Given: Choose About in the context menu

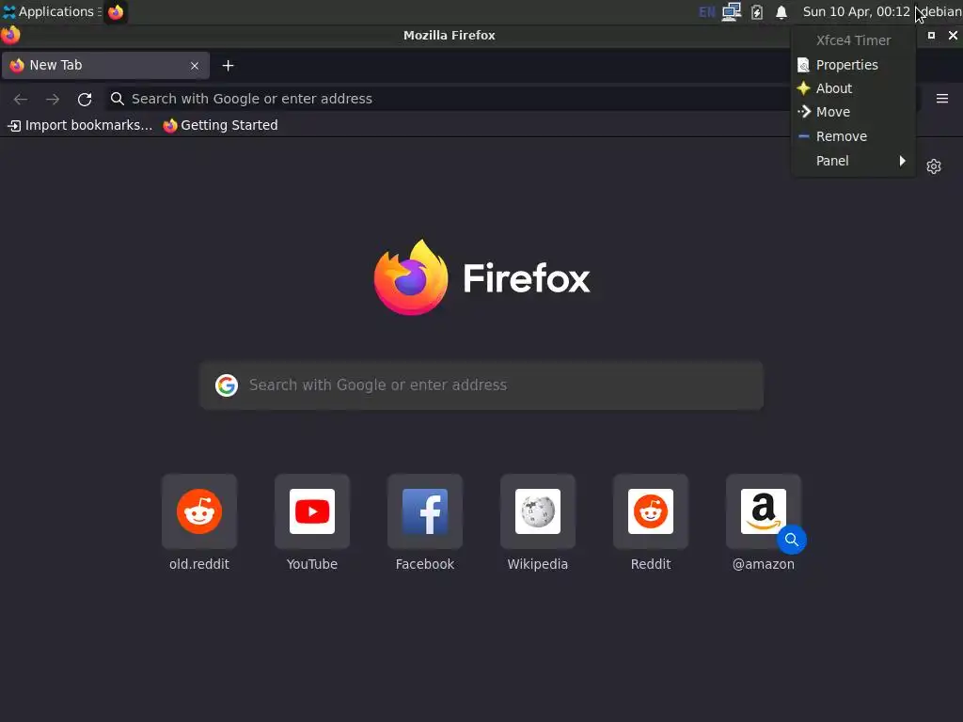Looking at the screenshot, I should (x=854, y=88).
